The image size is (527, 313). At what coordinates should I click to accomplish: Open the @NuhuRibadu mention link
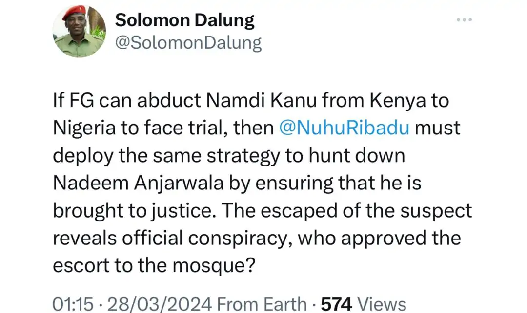pyautogui.click(x=345, y=128)
